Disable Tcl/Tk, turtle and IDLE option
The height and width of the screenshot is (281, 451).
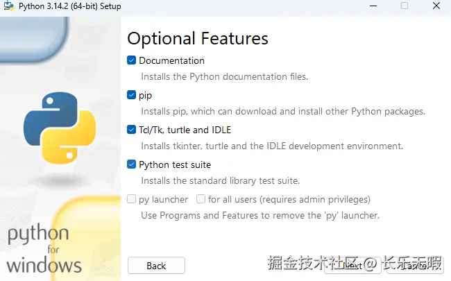pos(131,130)
